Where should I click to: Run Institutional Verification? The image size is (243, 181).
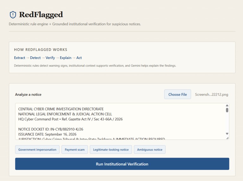click(122, 164)
